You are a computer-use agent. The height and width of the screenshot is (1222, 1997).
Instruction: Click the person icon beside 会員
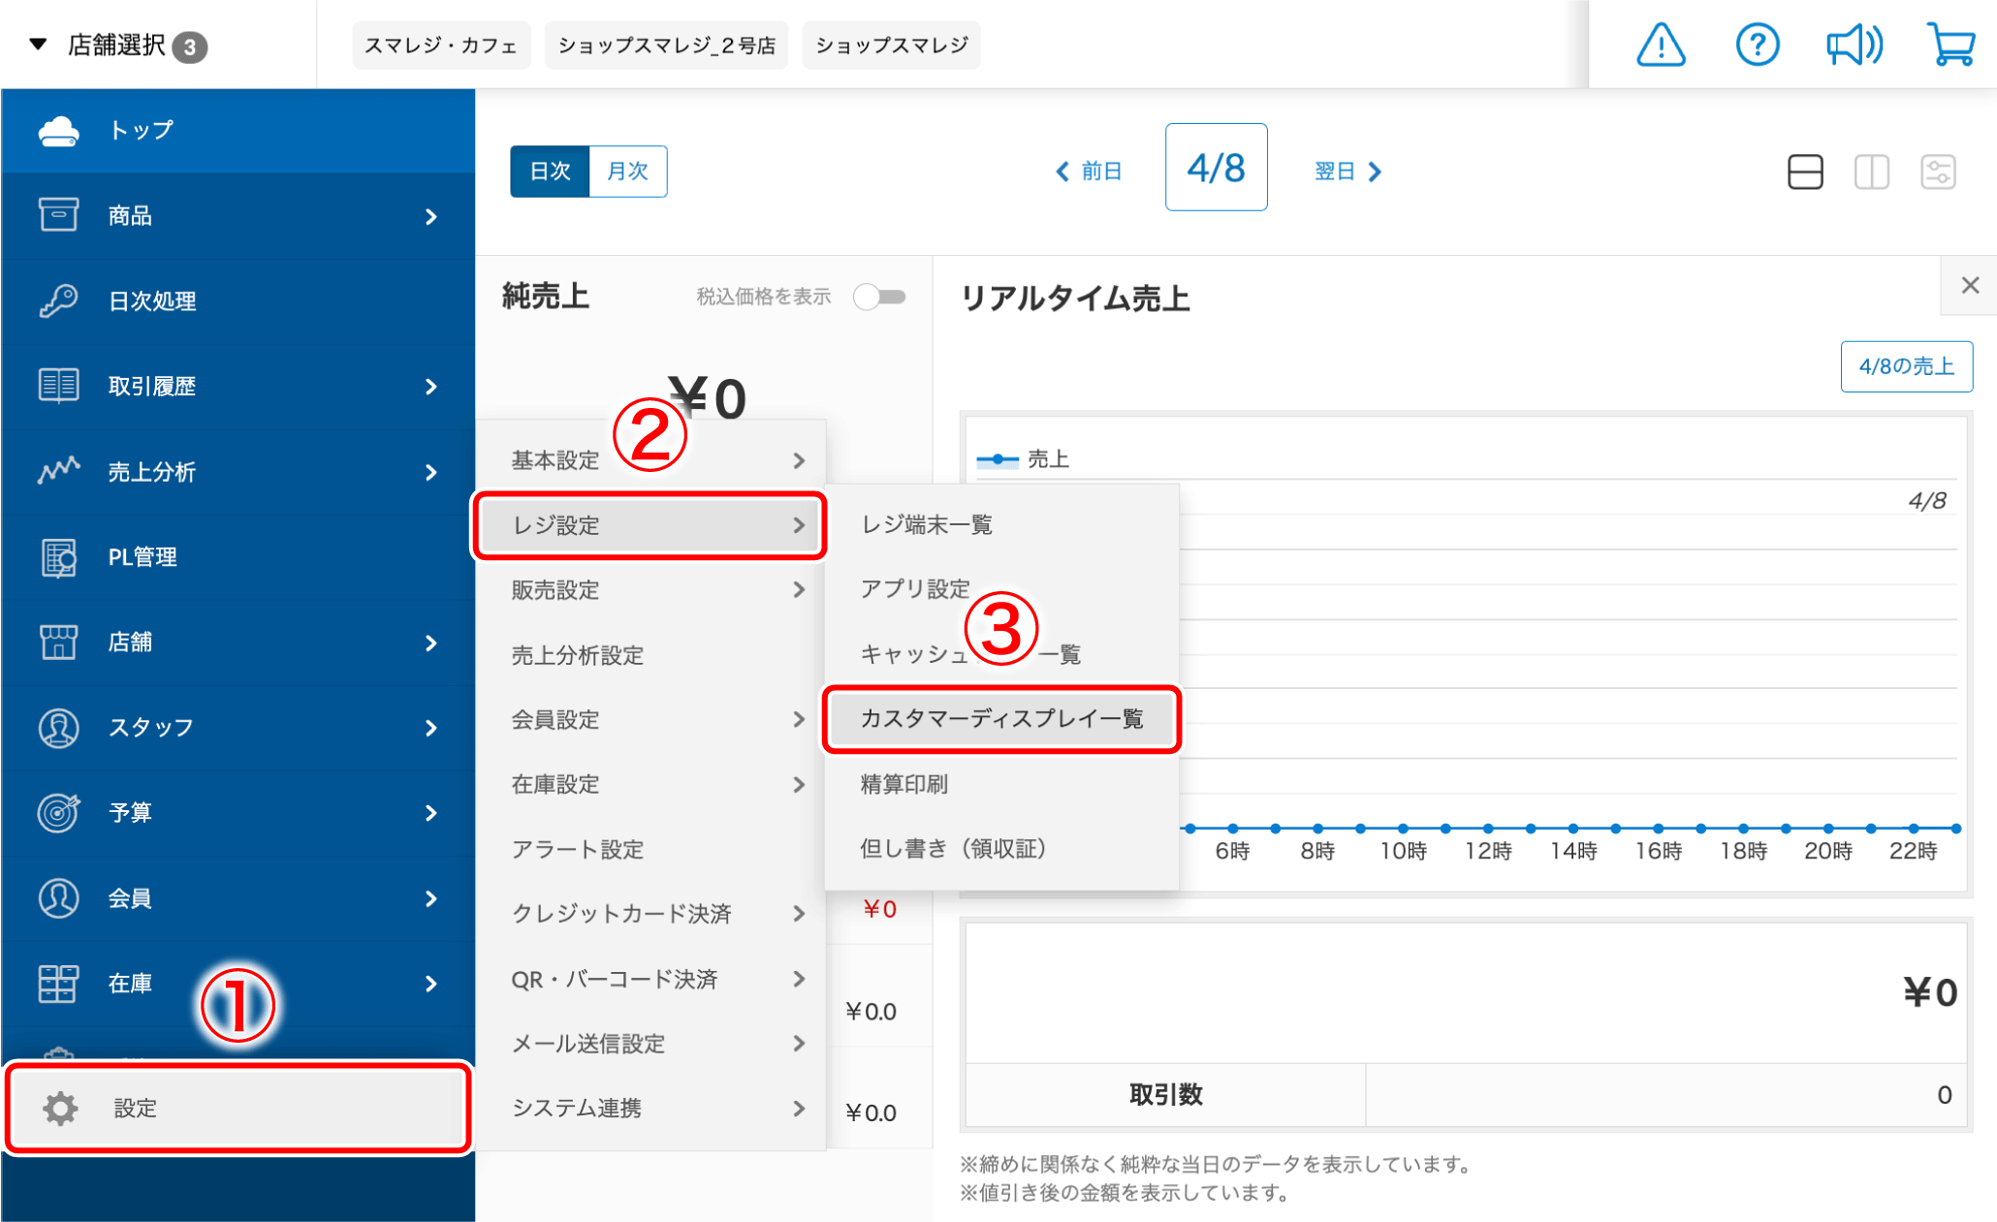click(58, 898)
